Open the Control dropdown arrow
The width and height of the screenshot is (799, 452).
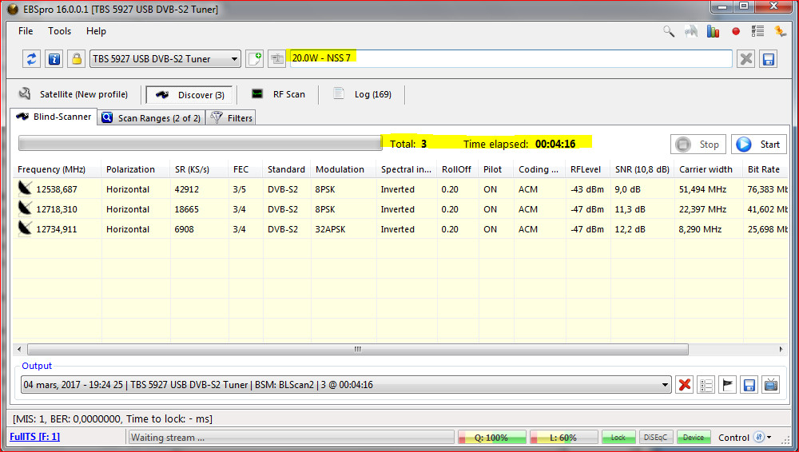769,438
